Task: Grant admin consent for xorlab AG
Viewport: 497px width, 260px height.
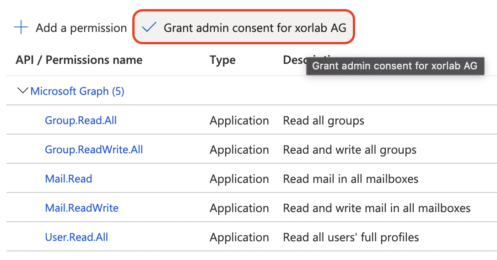Action: pyautogui.click(x=243, y=27)
